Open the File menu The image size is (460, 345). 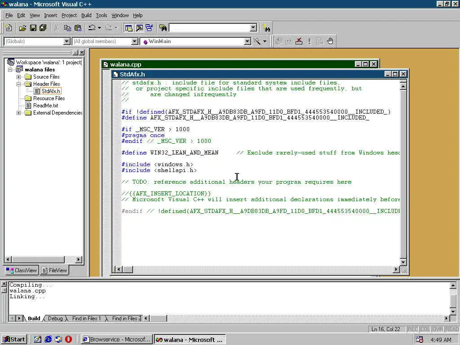[x=9, y=15]
